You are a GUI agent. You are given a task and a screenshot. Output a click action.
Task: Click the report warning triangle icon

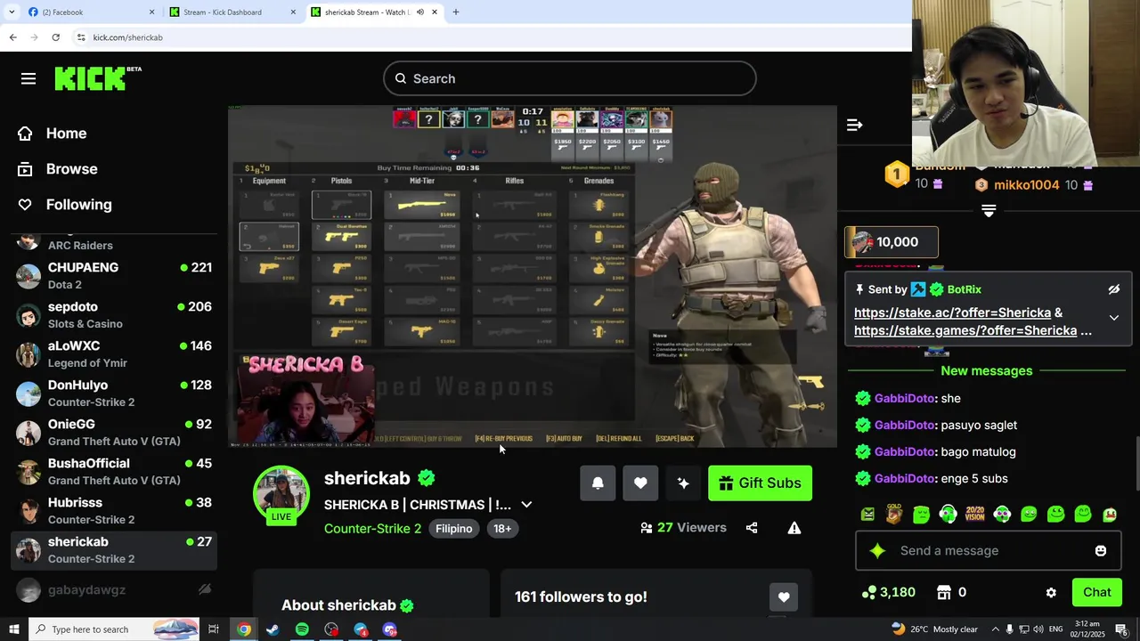click(794, 528)
